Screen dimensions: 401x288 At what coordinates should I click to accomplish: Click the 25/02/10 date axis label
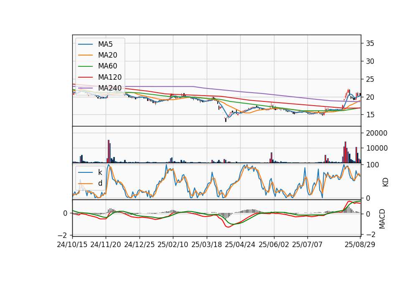173,245
